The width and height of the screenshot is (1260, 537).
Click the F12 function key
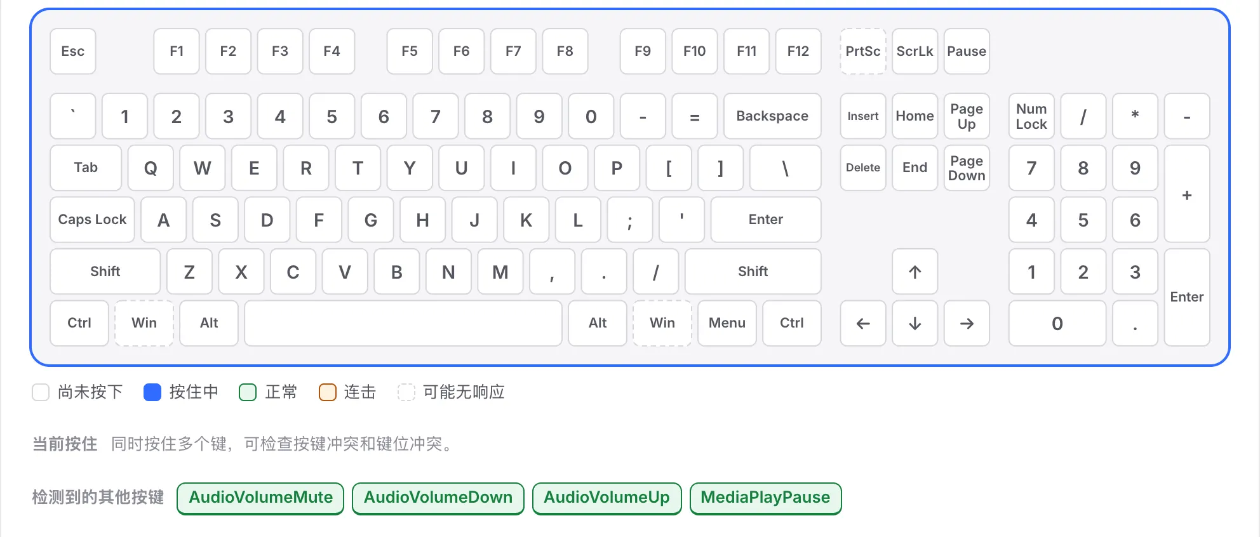point(798,51)
